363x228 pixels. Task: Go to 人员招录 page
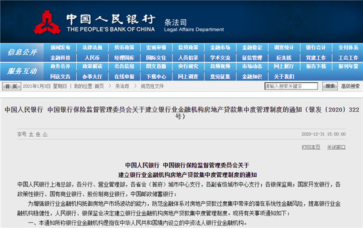tap(188, 57)
